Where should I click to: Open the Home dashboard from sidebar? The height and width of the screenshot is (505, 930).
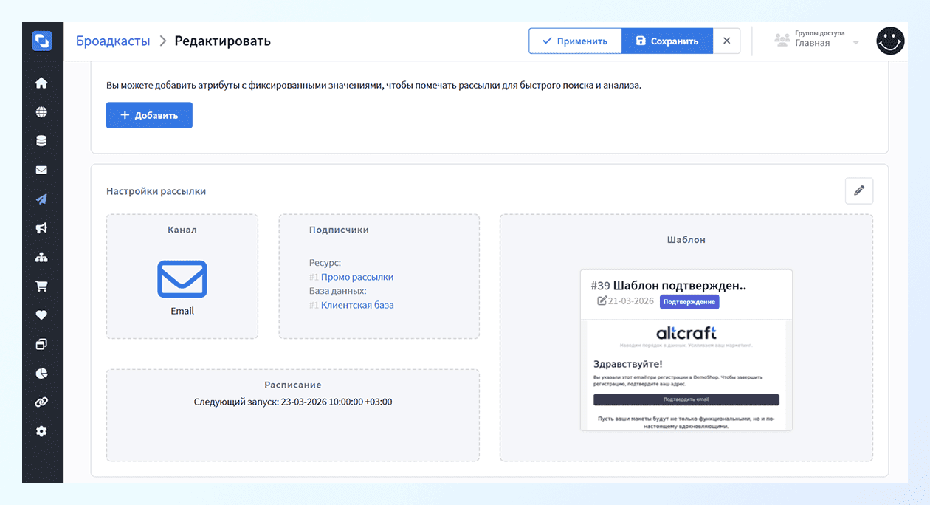point(42,83)
